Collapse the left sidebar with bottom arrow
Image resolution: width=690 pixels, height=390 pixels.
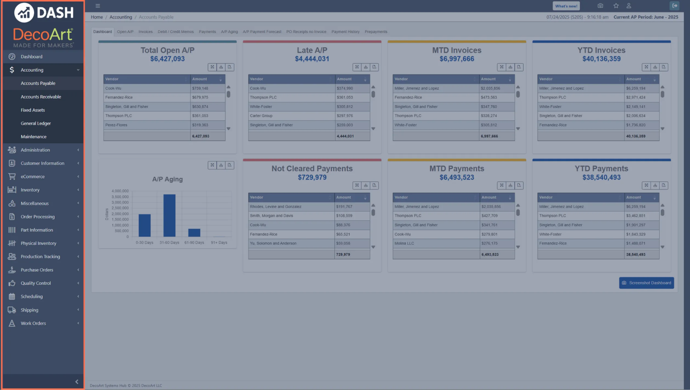[x=77, y=382]
